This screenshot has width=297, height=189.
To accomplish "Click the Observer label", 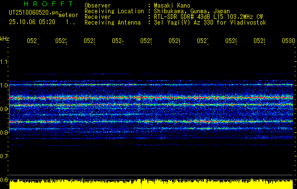I will (x=98, y=5).
